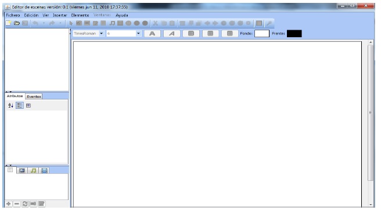Toggle italic text with the slanted A button

[171, 34]
